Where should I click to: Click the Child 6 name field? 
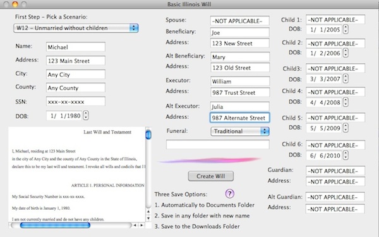pos(335,145)
